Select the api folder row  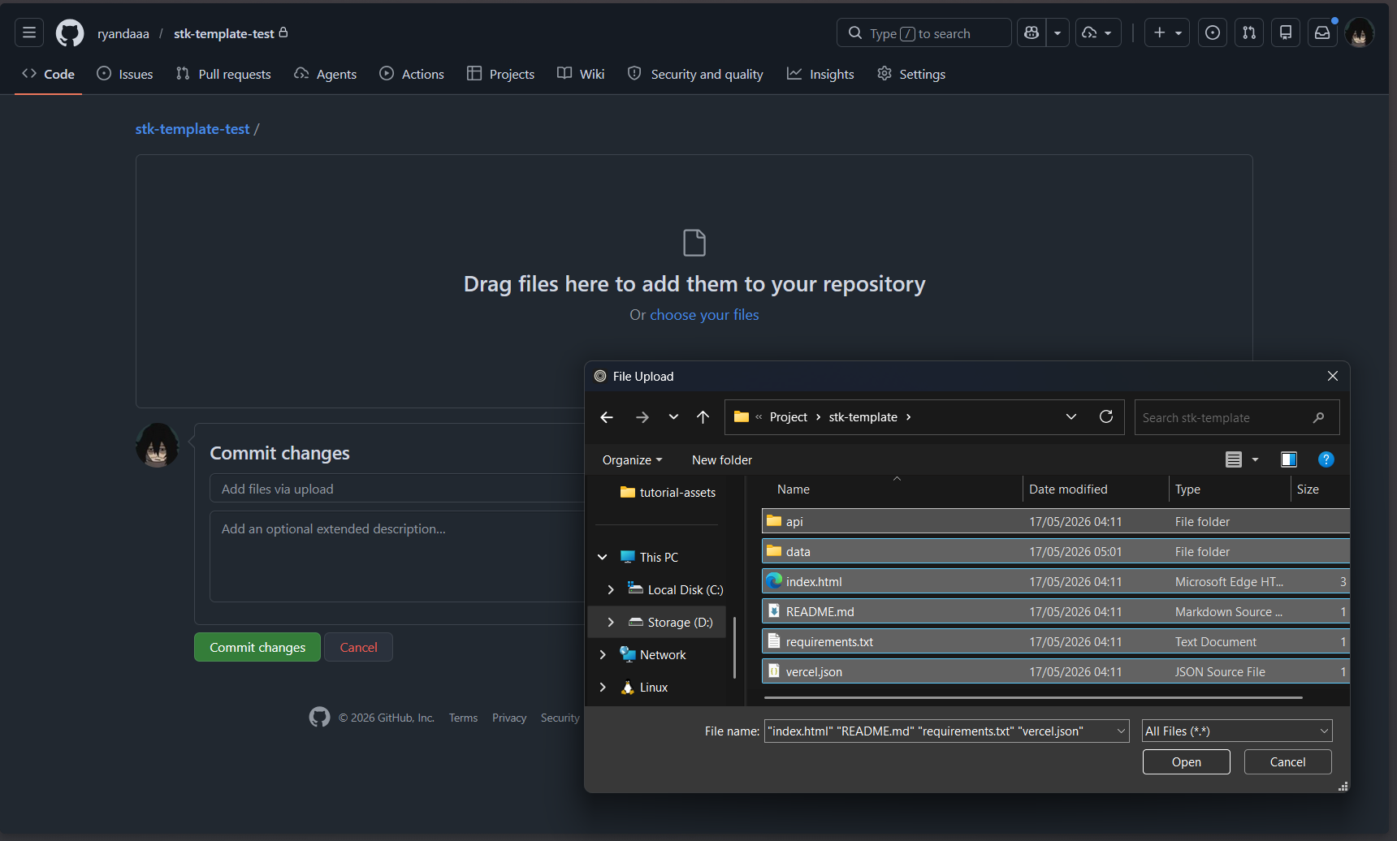[x=1055, y=522]
